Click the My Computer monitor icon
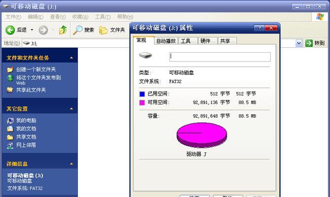This screenshot has height=197, width=330. [10, 121]
